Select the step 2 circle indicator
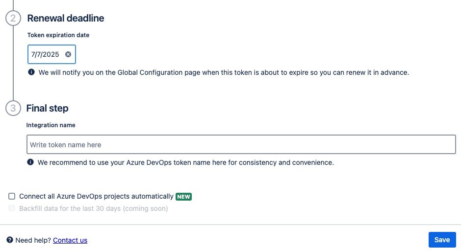The image size is (461, 251). pos(13,18)
